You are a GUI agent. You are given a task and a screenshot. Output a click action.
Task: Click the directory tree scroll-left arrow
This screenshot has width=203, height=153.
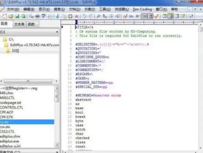(1, 81)
